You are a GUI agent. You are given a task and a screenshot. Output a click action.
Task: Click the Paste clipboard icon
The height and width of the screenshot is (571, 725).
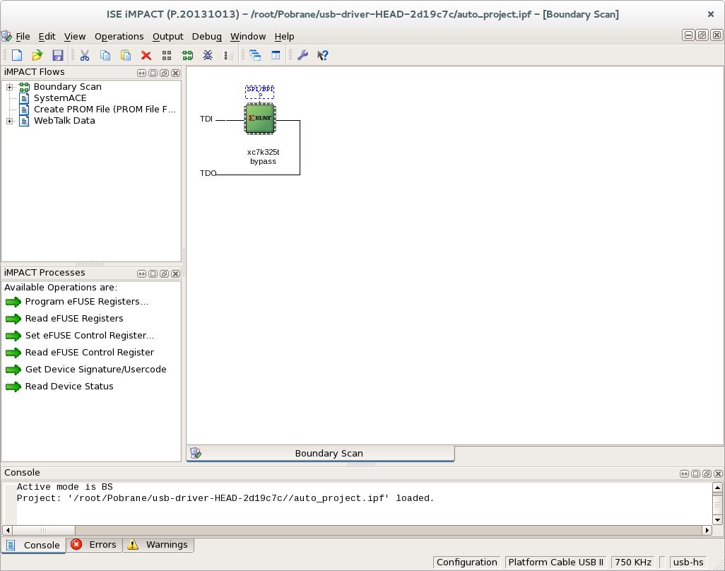point(126,56)
